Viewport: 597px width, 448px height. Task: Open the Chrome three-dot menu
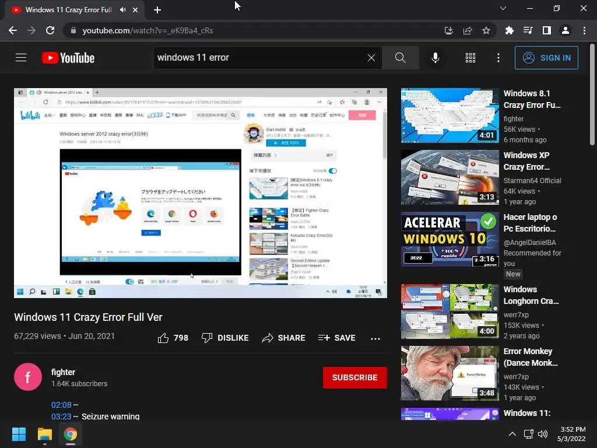[584, 30]
